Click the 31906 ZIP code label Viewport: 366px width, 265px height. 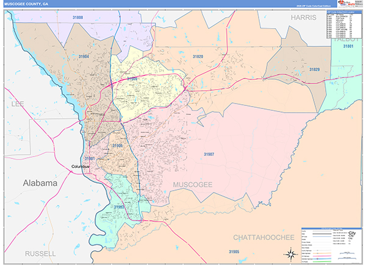(x=117, y=146)
